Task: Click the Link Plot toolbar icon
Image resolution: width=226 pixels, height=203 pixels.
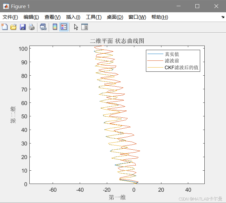Action: tap(43, 27)
